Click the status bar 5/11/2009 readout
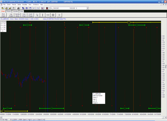 (28, 120)
